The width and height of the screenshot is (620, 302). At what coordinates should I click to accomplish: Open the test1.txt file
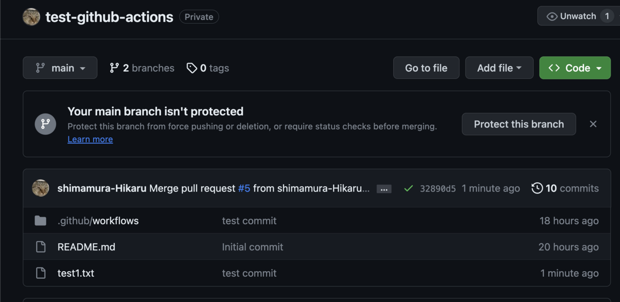[x=76, y=273]
